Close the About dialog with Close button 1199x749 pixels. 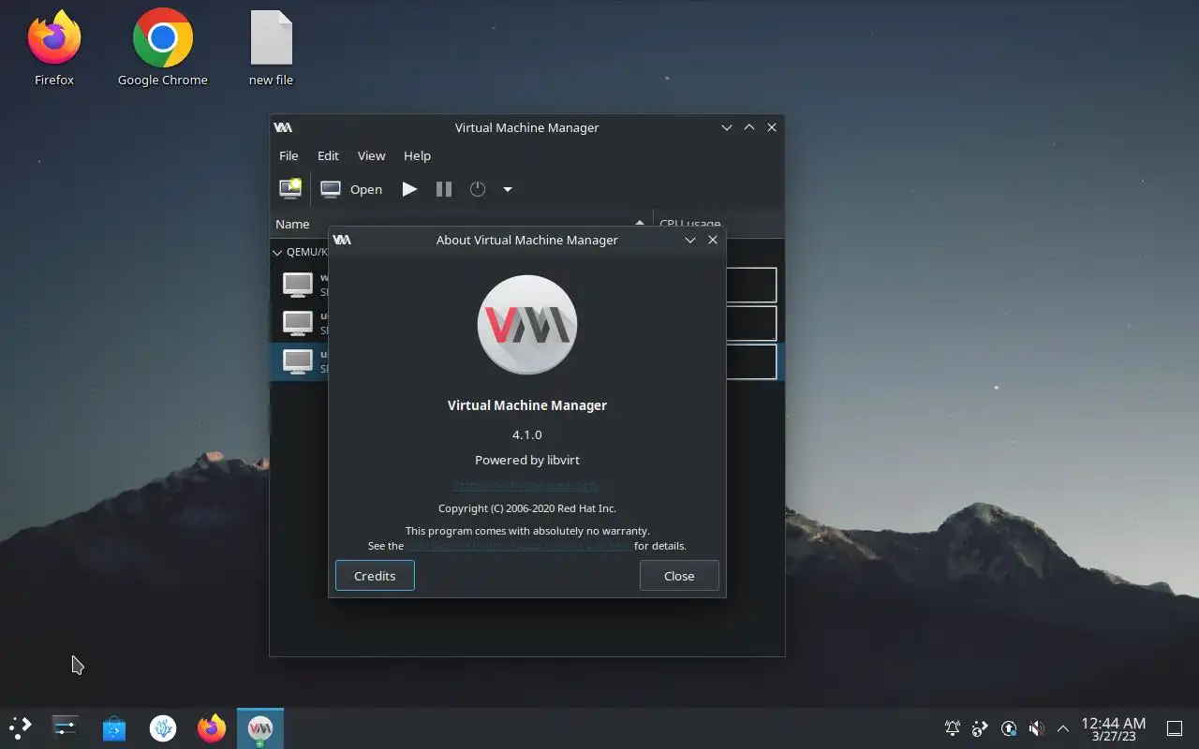pyautogui.click(x=679, y=576)
